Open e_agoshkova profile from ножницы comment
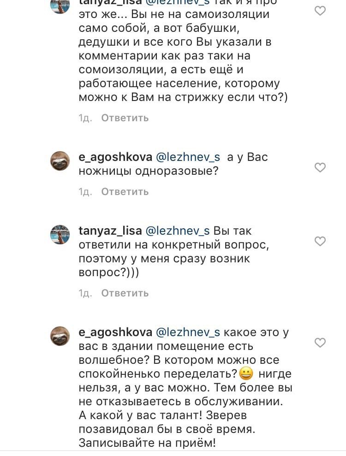The height and width of the screenshot is (456, 346). pyautogui.click(x=115, y=157)
